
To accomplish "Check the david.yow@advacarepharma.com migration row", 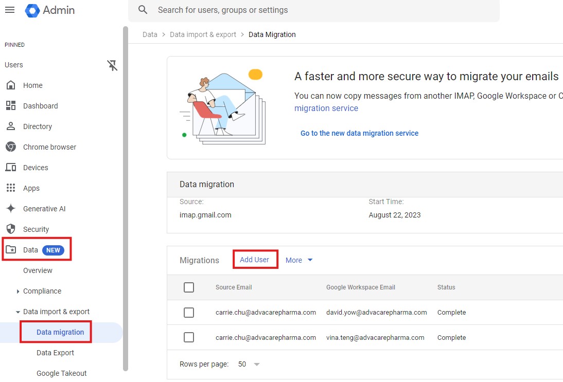I will click(189, 313).
